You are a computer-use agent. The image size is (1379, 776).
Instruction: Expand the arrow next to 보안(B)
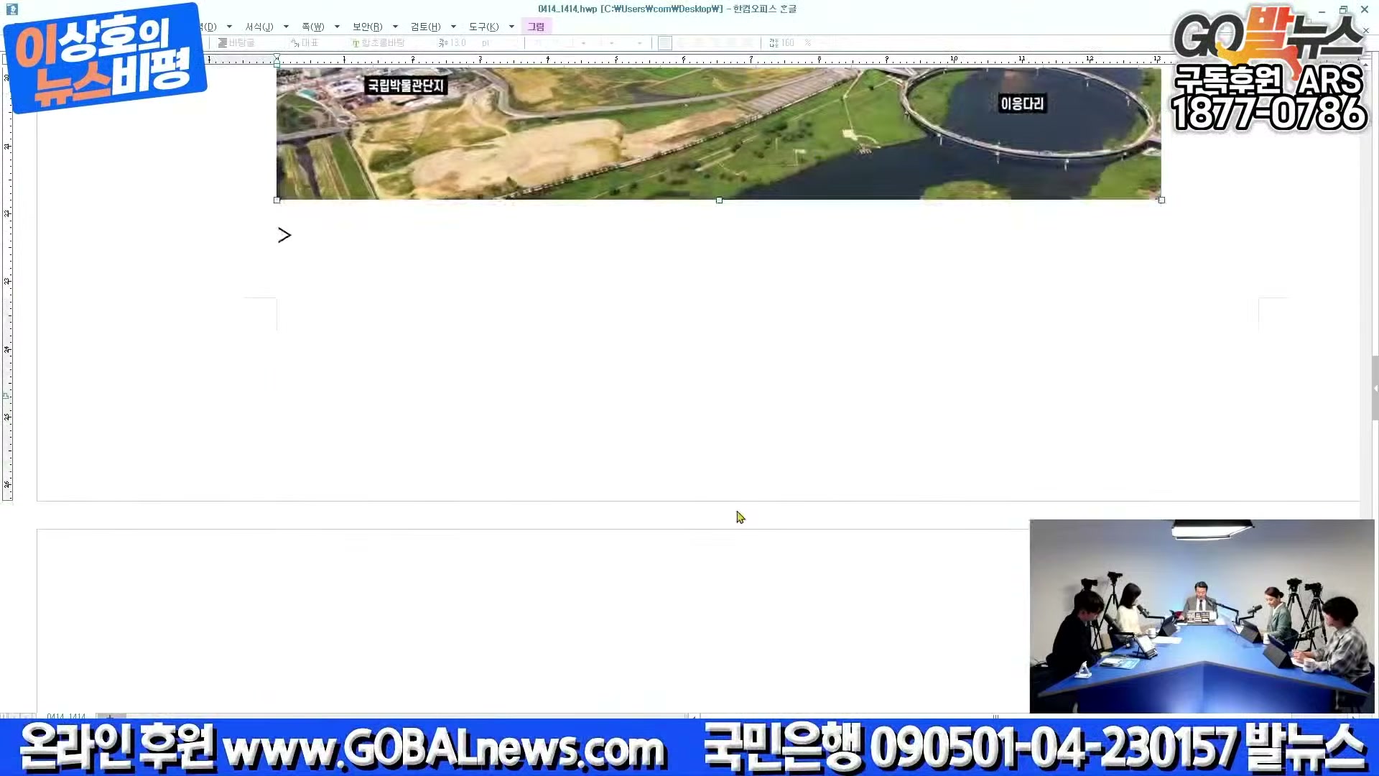pyautogui.click(x=395, y=27)
